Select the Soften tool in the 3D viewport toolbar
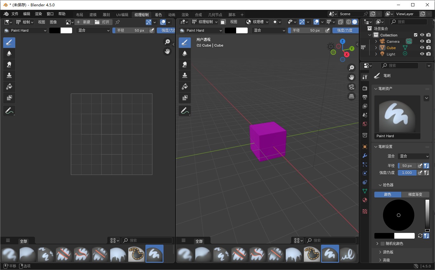 click(x=185, y=53)
